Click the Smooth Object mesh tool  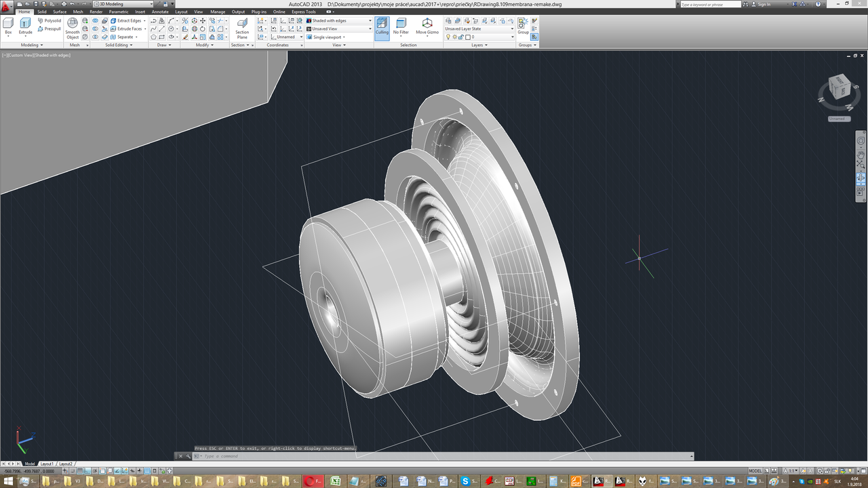coord(73,30)
